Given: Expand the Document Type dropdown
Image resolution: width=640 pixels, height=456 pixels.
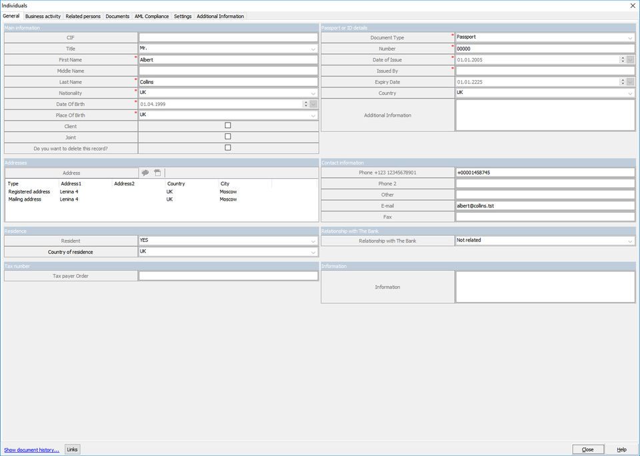Looking at the screenshot, I should coord(630,37).
